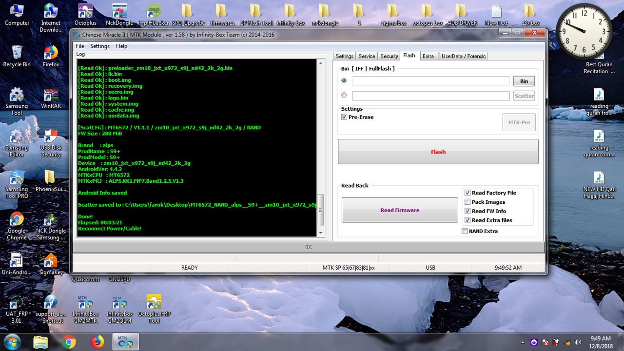Viewport: 624px width, 351px height.
Task: Click the log scrollbar up arrow
Action: (320, 63)
